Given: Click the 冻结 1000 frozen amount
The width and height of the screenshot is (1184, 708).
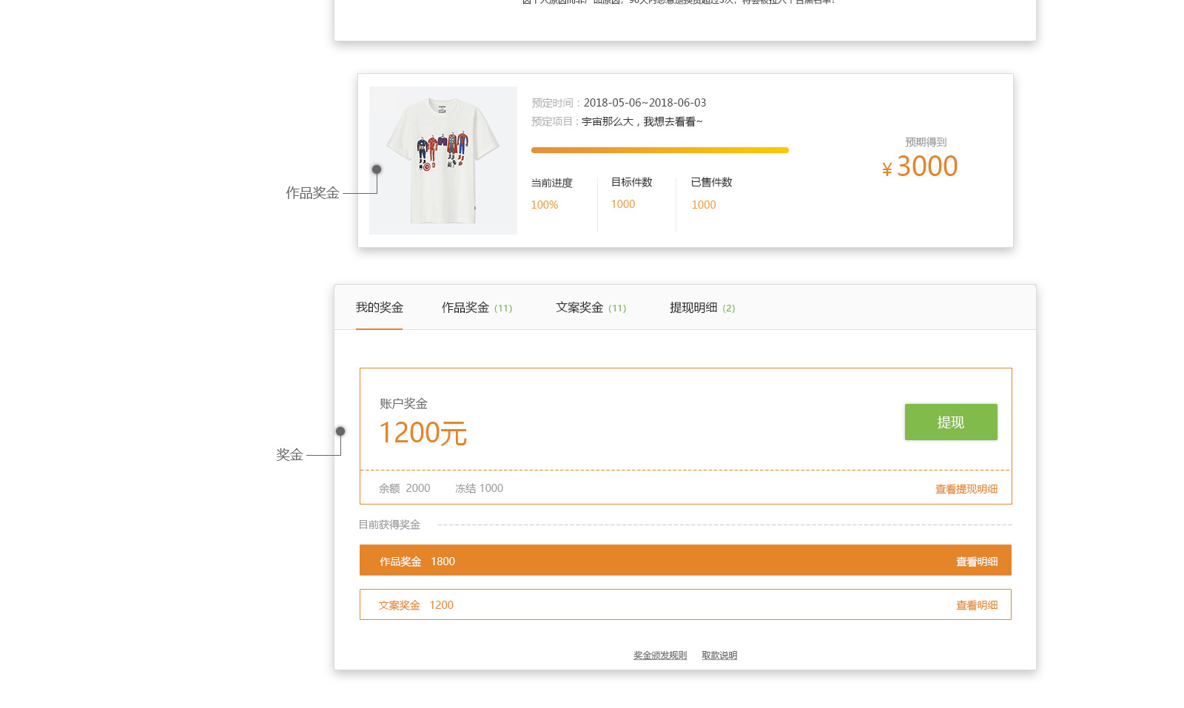Looking at the screenshot, I should 479,488.
